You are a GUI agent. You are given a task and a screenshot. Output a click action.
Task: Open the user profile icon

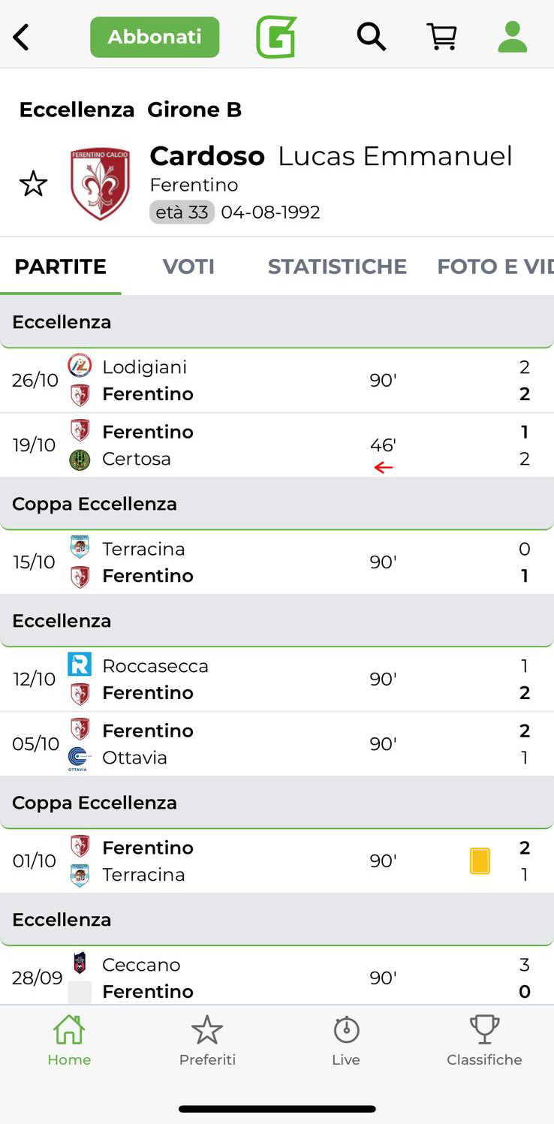coord(513,37)
